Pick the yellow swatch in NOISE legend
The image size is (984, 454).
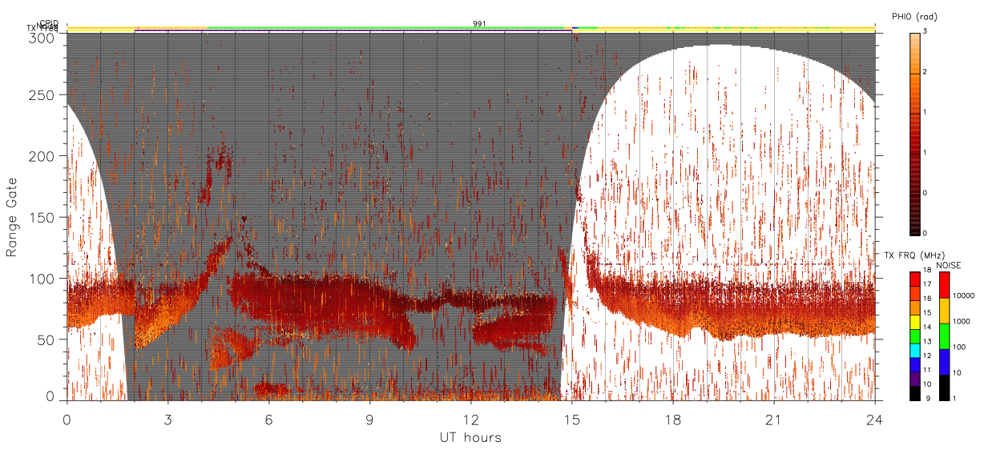(946, 309)
